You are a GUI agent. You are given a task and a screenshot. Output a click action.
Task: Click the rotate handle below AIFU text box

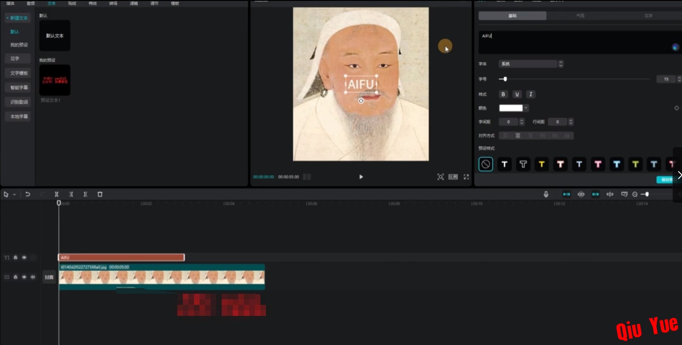point(361,101)
